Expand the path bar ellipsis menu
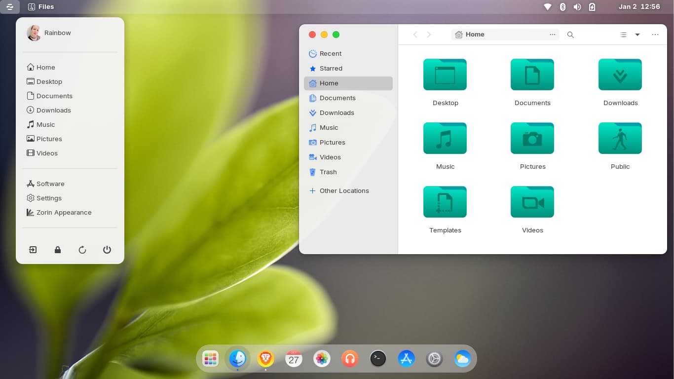The width and height of the screenshot is (674, 379). click(552, 35)
